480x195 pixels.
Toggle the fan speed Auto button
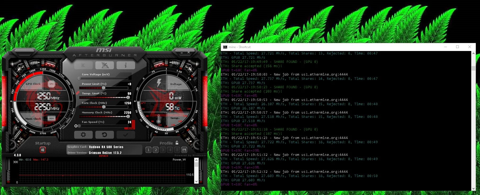131,128
